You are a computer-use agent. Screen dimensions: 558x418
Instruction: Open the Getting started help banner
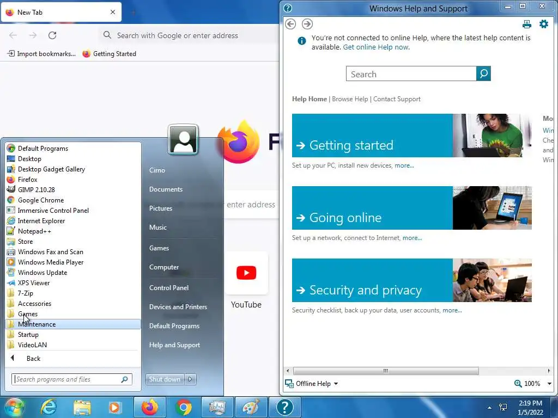point(412,136)
